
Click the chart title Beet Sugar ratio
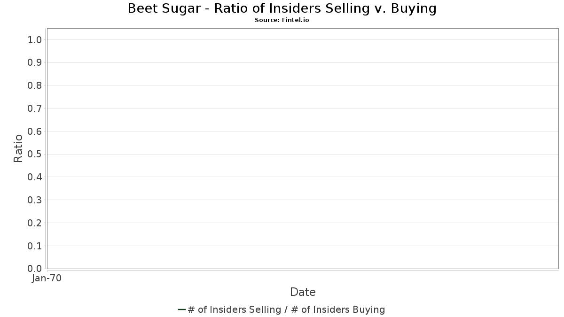click(x=282, y=8)
